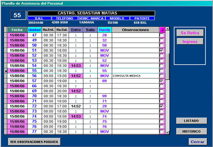This screenshot has height=147, width=213.
Task: Click the YAMAHA brand value
Action: coord(87,22)
